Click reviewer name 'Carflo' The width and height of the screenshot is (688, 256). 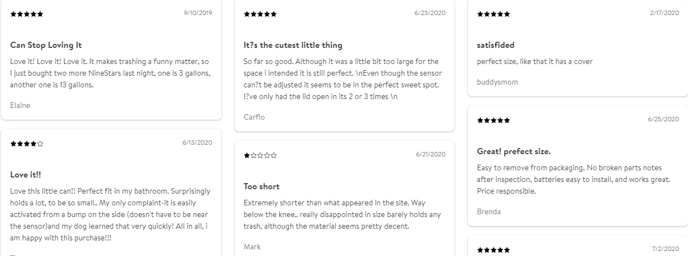254,117
